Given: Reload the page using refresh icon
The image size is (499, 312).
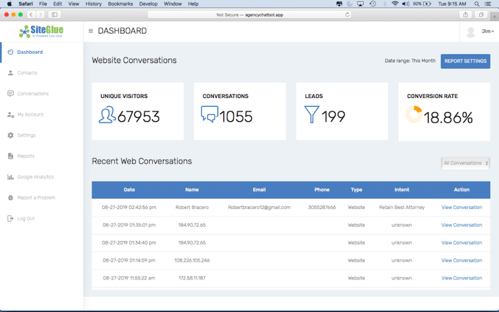Looking at the screenshot, I should (x=347, y=14).
